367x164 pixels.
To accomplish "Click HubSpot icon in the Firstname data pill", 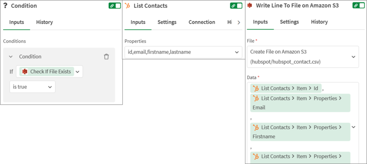I will coord(256,127).
